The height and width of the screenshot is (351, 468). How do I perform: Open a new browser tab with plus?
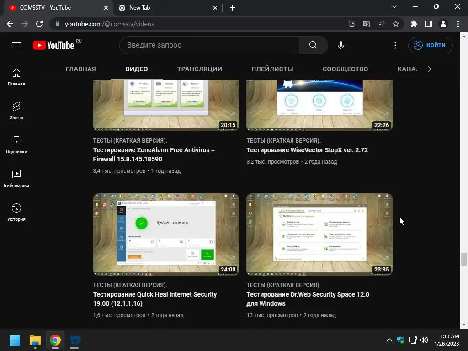pos(233,8)
